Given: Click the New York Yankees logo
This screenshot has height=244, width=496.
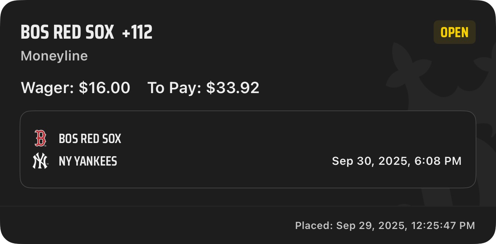Looking at the screenshot, I should 40,161.
